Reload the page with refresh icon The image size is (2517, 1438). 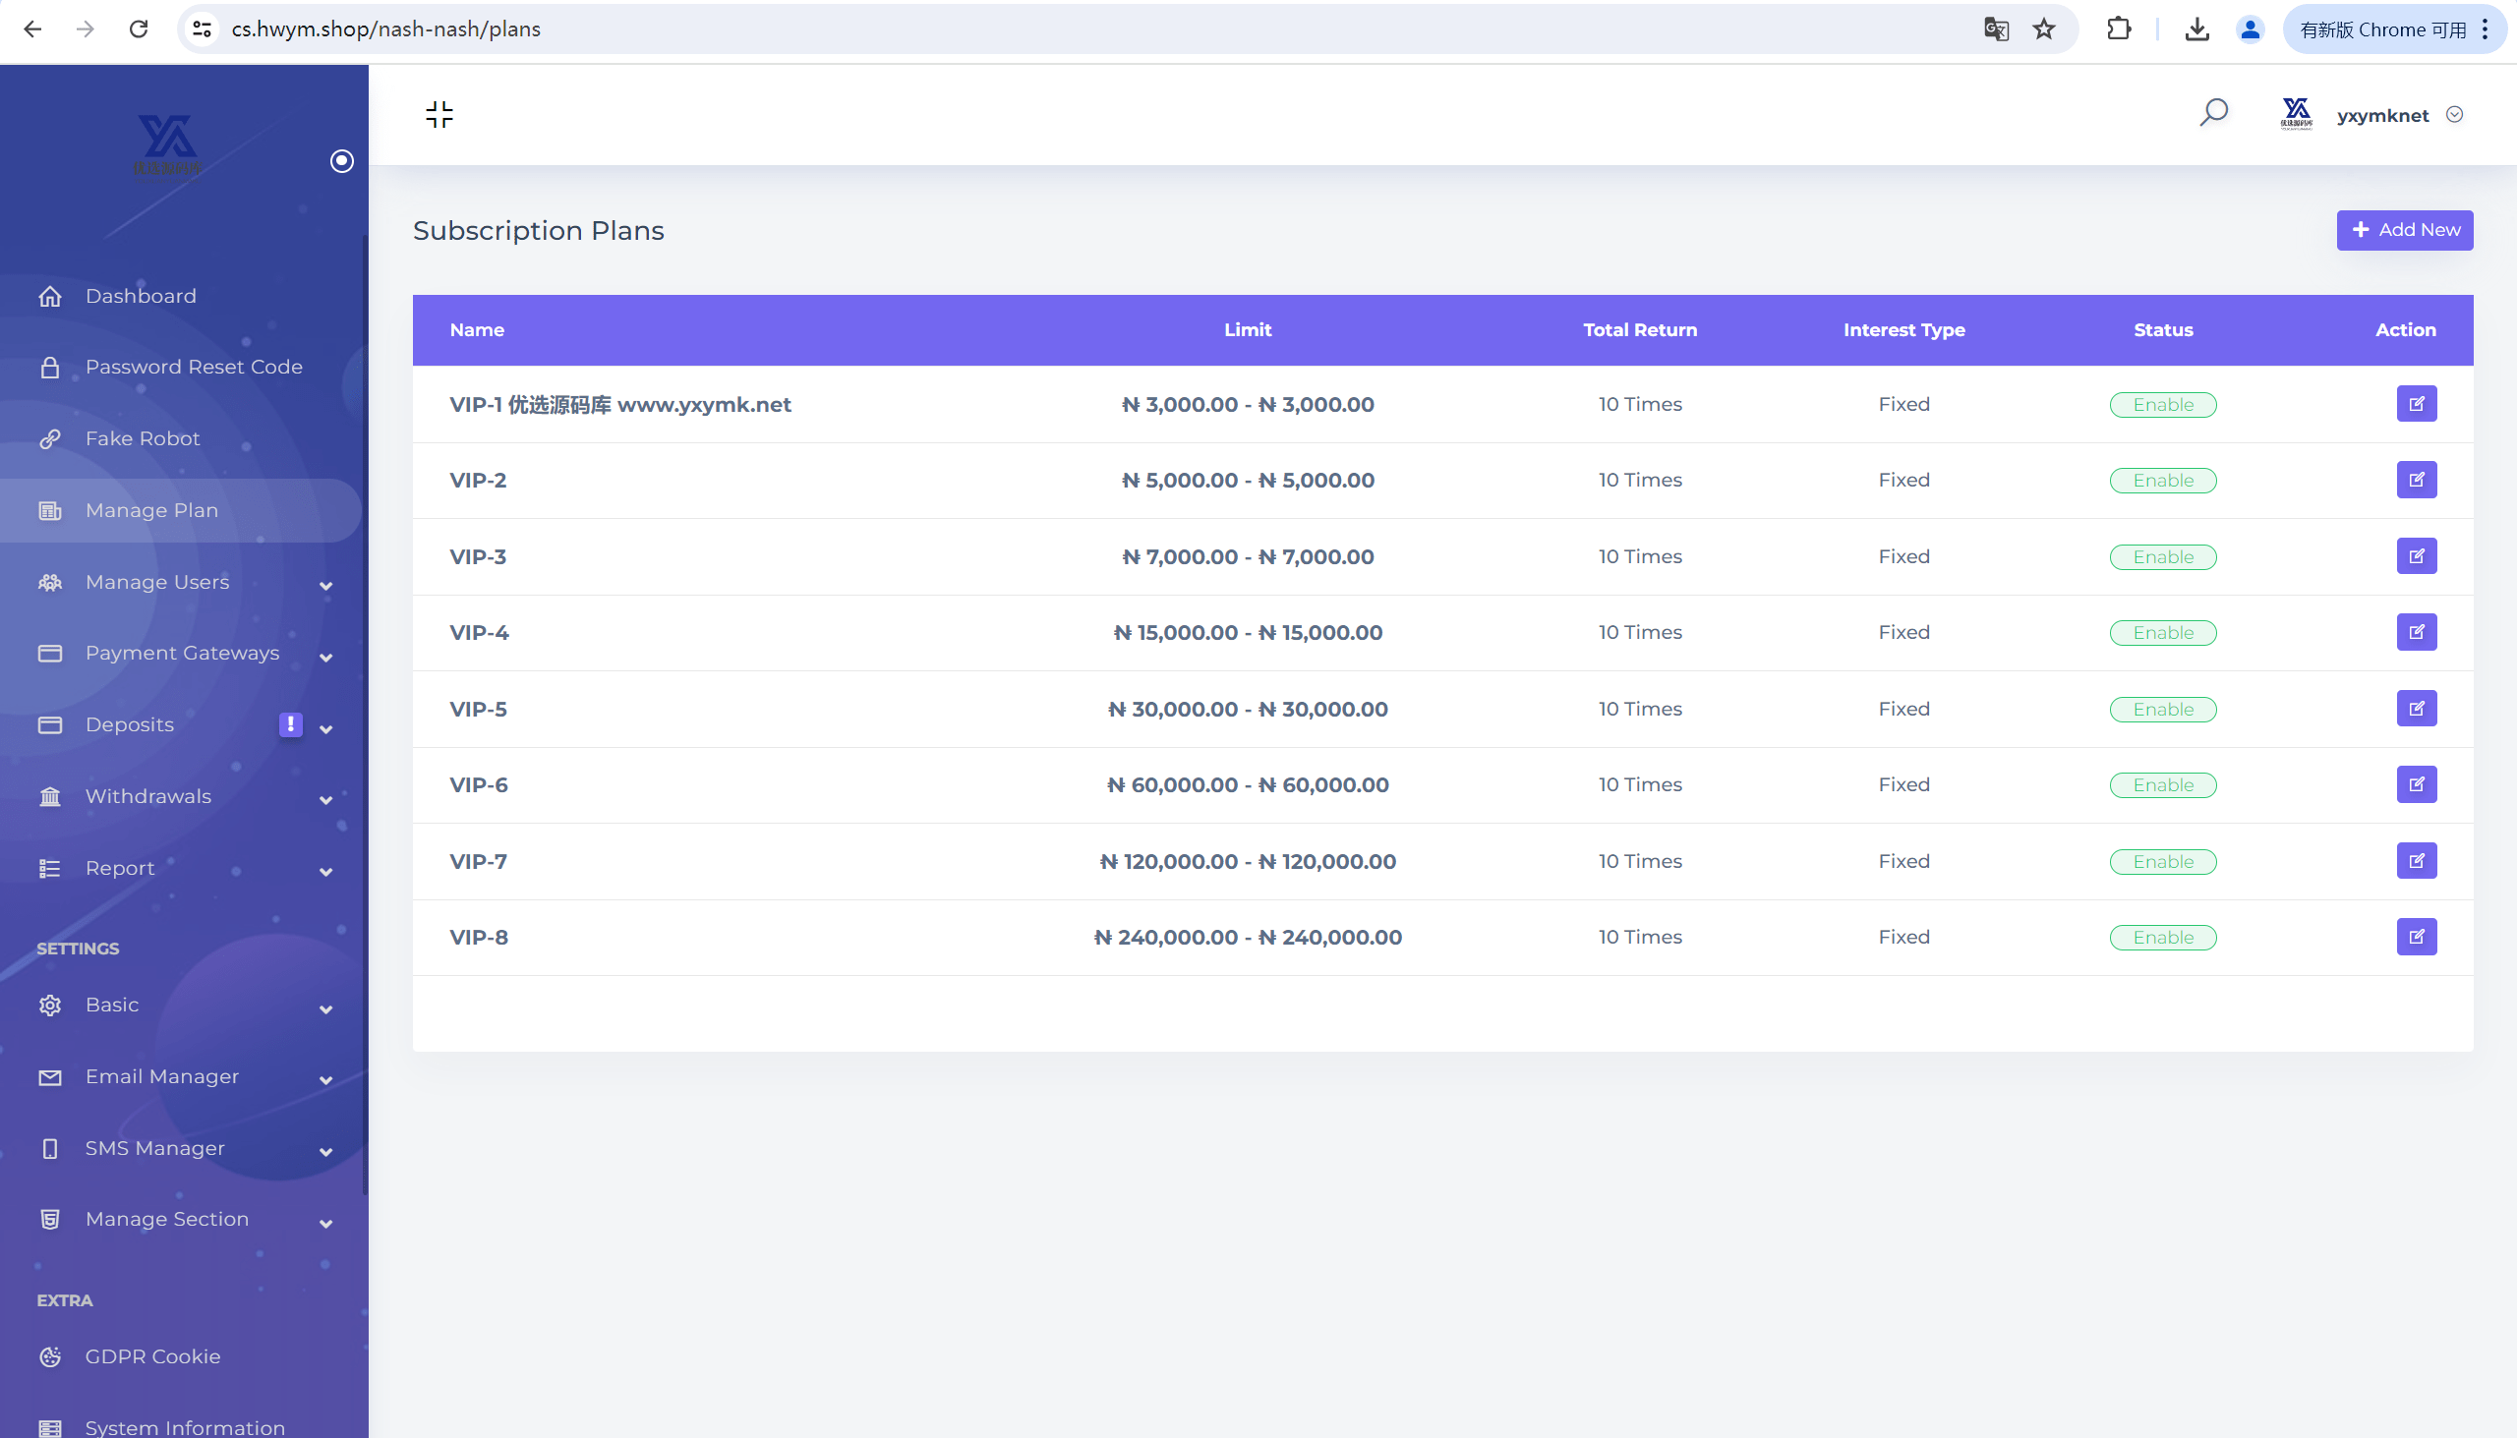[x=139, y=29]
